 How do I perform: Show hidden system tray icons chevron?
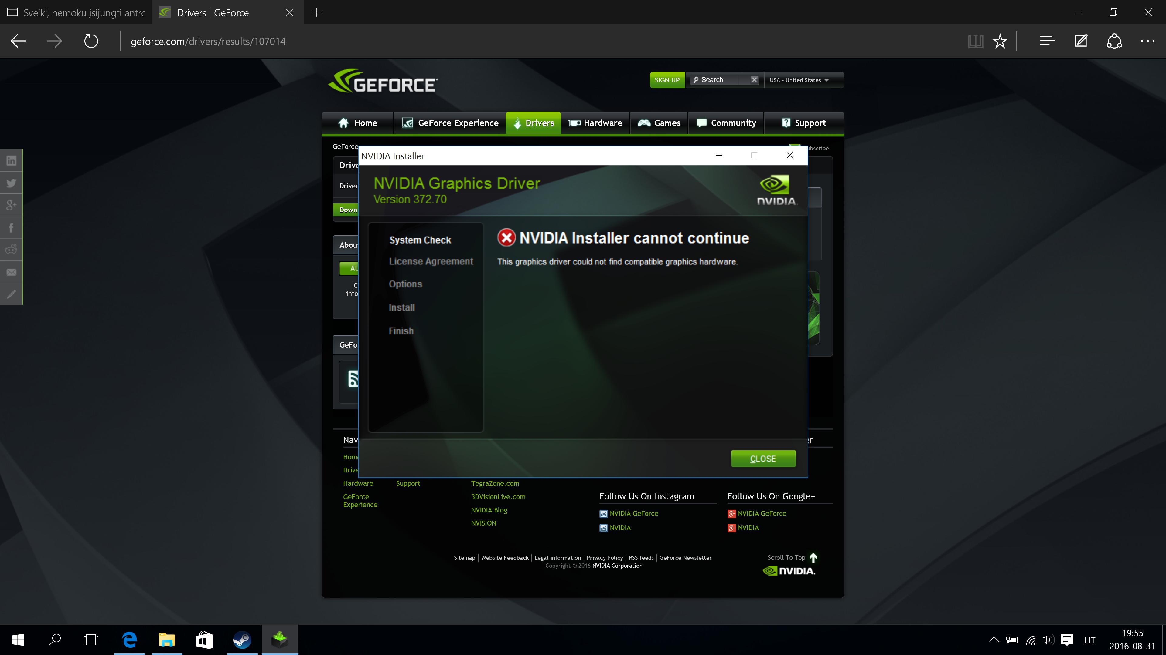tap(994, 640)
